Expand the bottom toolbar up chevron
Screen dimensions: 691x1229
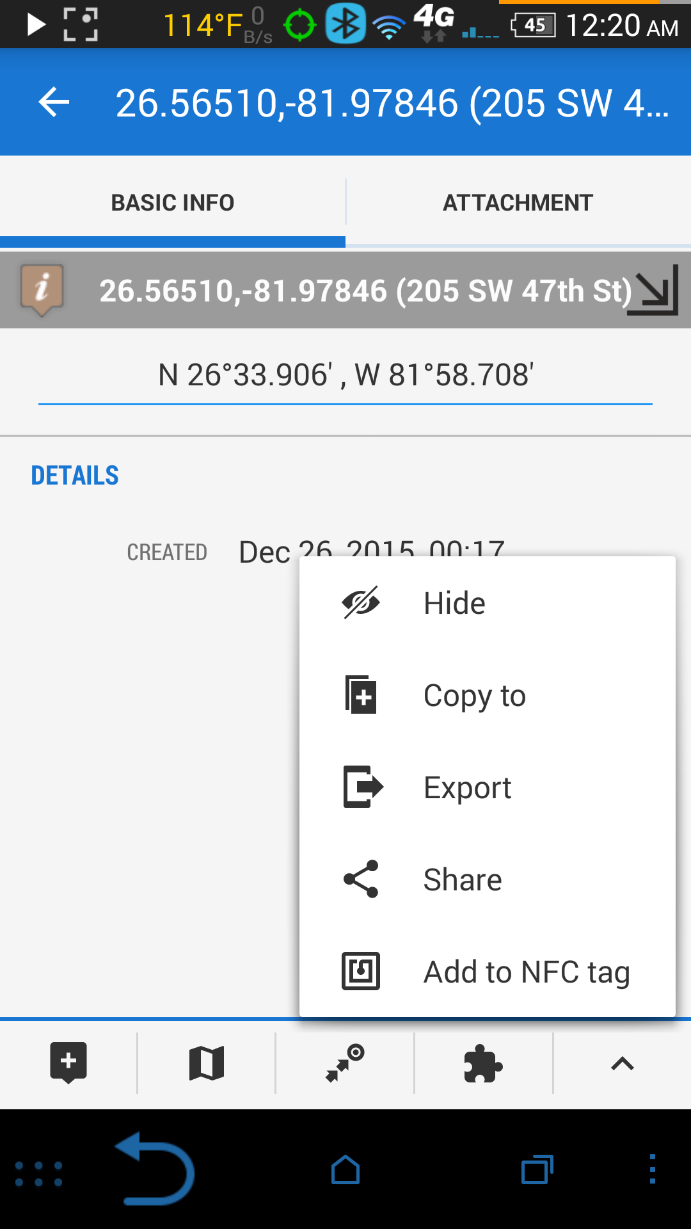coord(622,1063)
